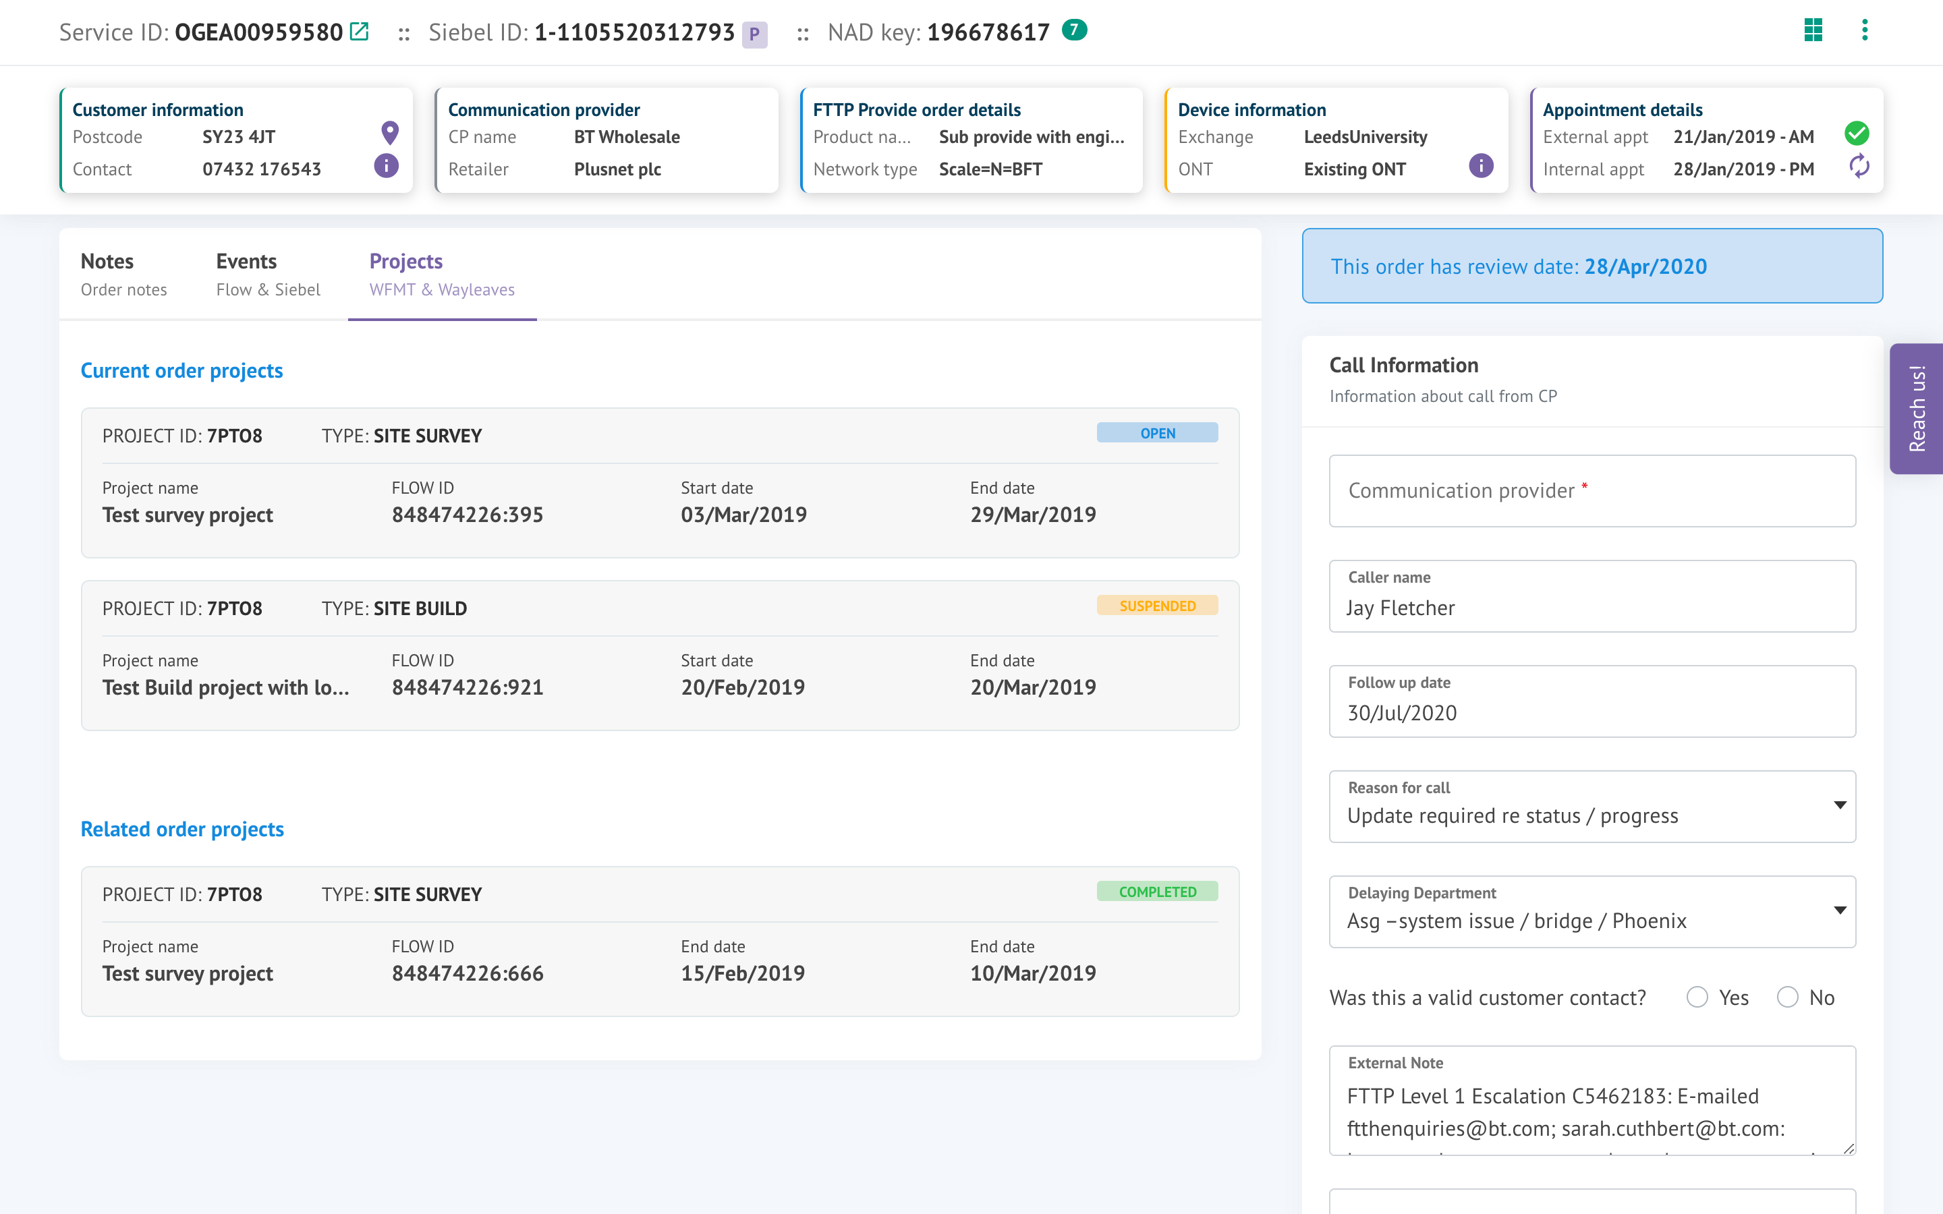Show customer contact info icon
The height and width of the screenshot is (1214, 1943).
pyautogui.click(x=386, y=166)
